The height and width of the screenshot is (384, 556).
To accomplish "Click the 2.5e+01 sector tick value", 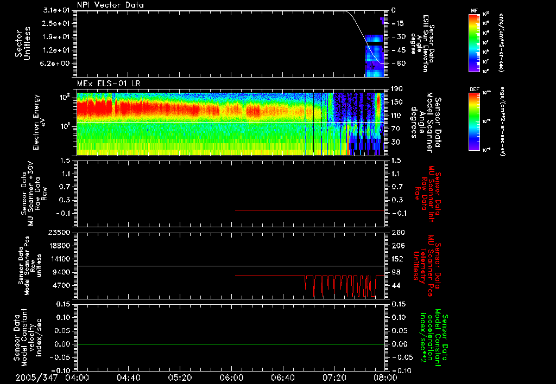I will pos(56,23).
